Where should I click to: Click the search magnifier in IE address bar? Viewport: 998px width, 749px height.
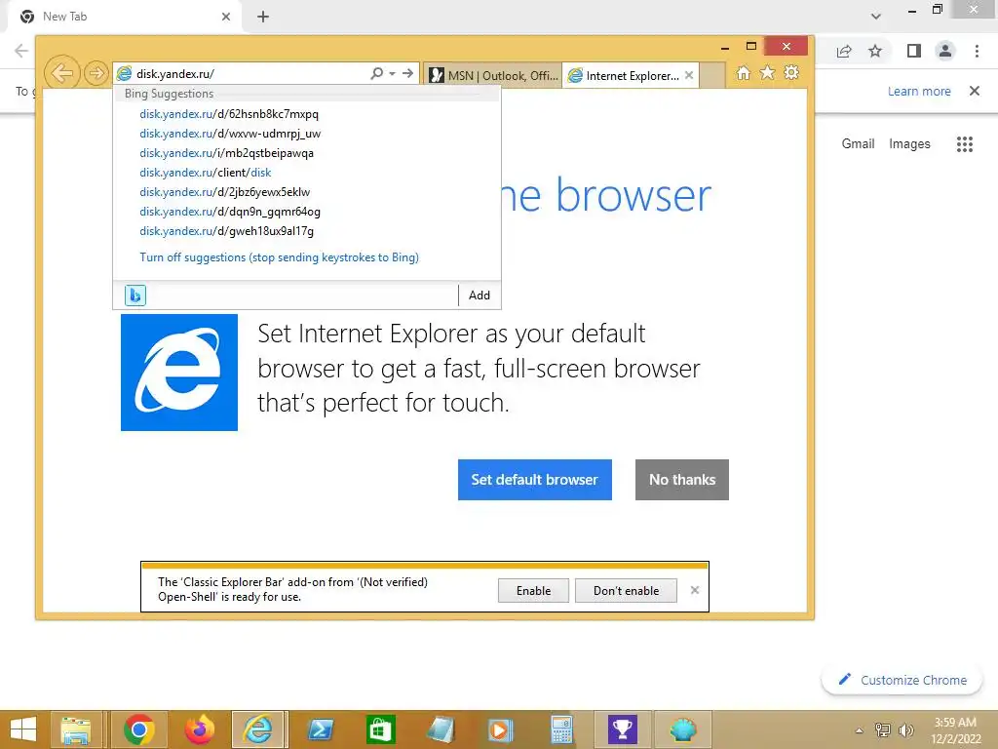click(377, 73)
